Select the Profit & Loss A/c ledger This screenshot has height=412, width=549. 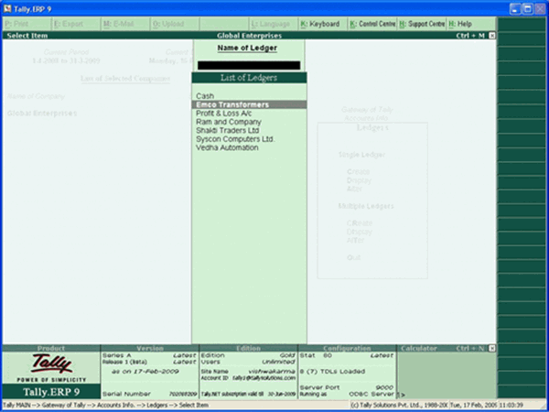(249, 114)
